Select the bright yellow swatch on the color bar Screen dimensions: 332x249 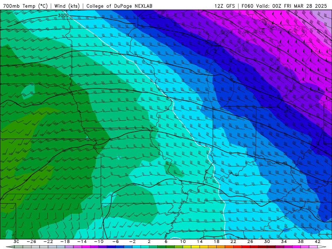click(x=195, y=247)
